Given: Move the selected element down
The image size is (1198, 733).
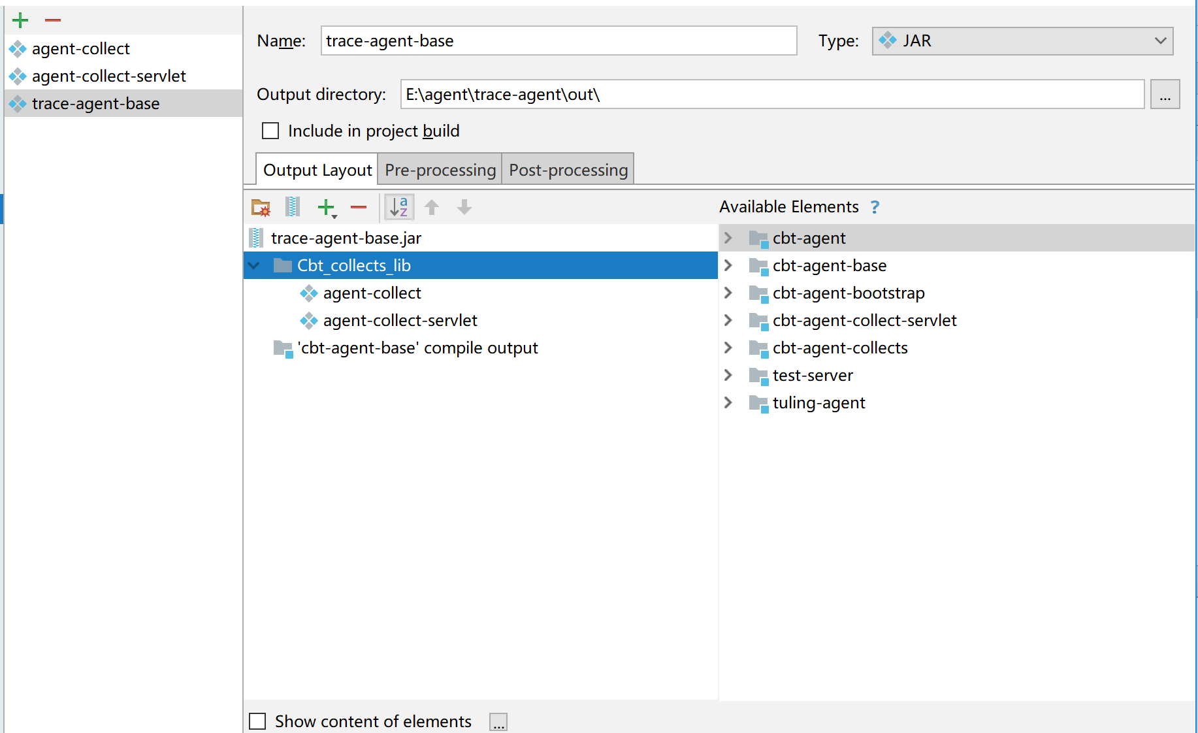Looking at the screenshot, I should pos(464,207).
